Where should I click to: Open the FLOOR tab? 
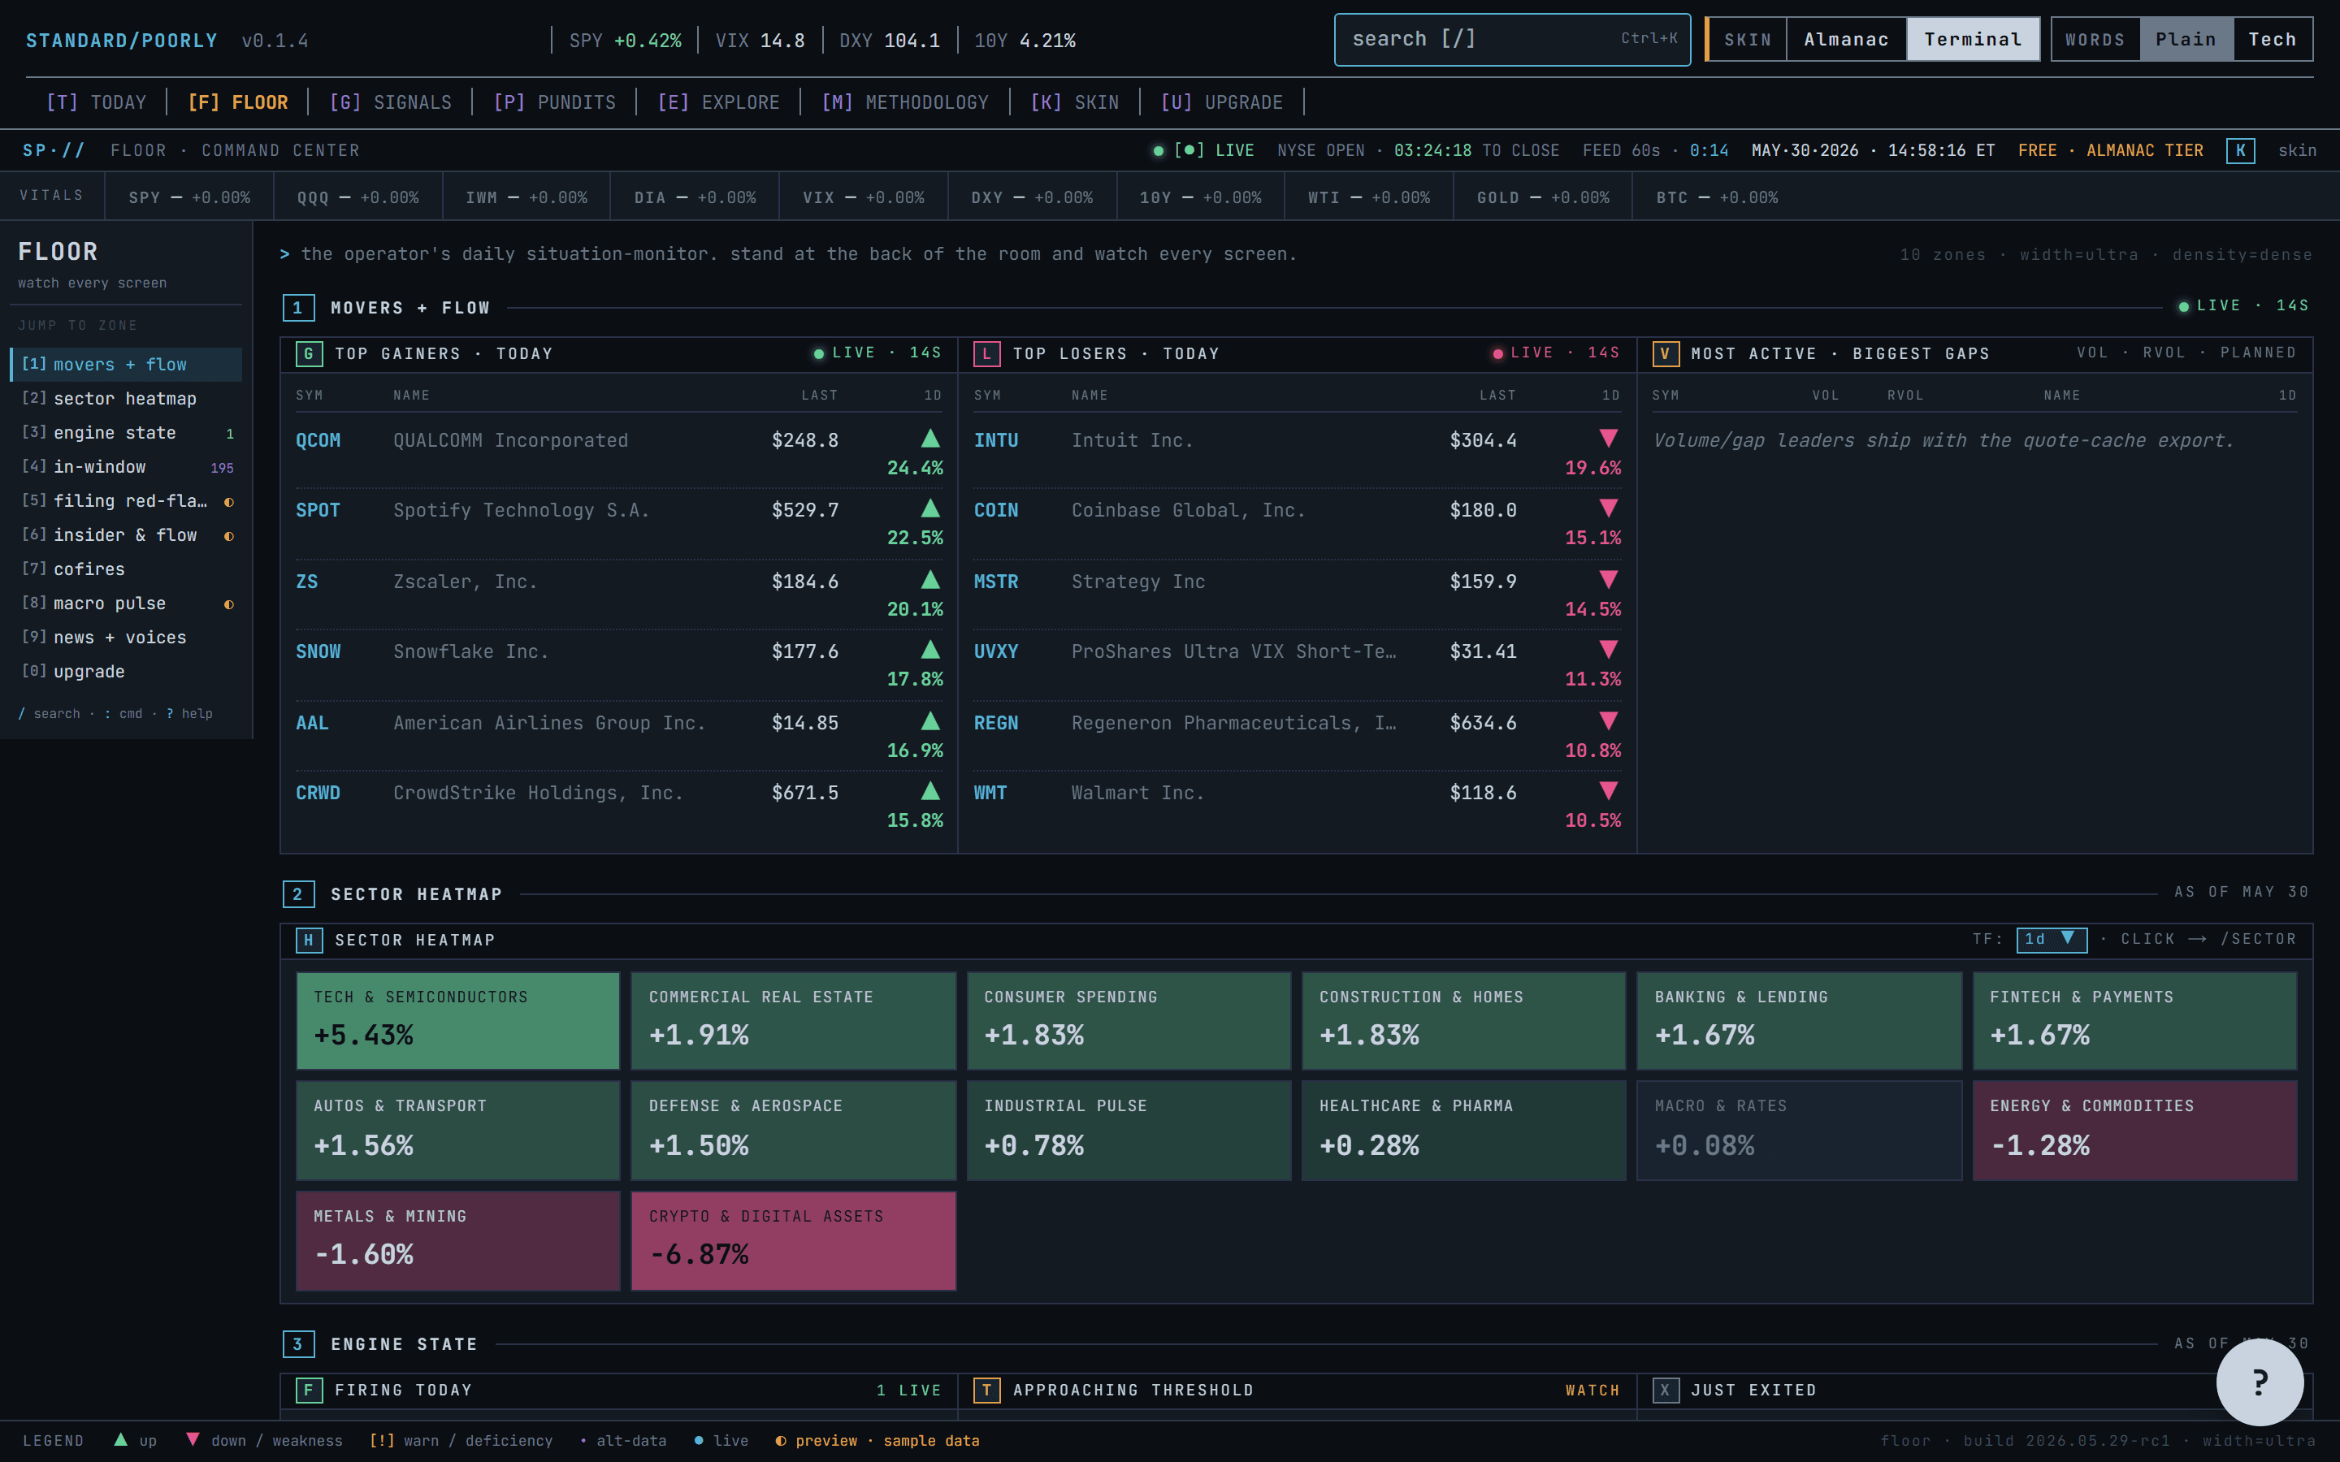coord(238,102)
